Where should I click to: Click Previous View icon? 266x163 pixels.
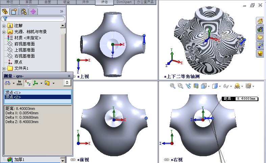[x=188, y=86]
